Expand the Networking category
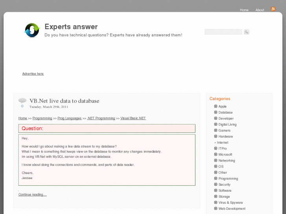The width and height of the screenshot is (286, 214). click(x=216, y=160)
